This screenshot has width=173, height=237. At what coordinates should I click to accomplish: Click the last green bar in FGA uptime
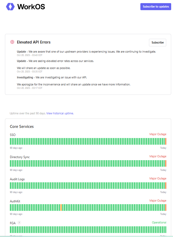[166, 230]
